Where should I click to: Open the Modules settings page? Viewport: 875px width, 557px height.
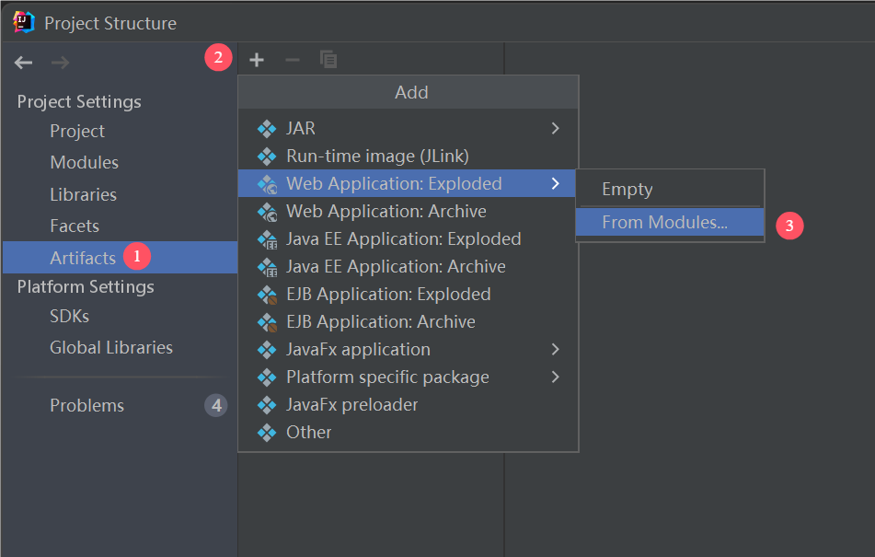(x=84, y=163)
